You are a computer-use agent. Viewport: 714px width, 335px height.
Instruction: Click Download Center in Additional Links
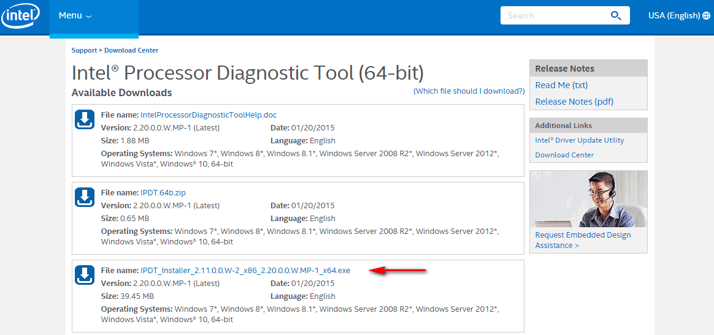pyautogui.click(x=564, y=155)
